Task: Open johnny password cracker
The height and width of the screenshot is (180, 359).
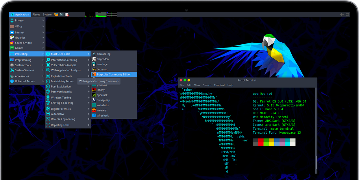Action: pos(114,90)
